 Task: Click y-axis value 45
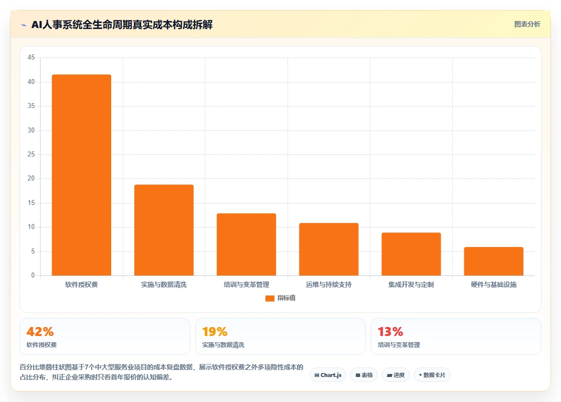31,57
